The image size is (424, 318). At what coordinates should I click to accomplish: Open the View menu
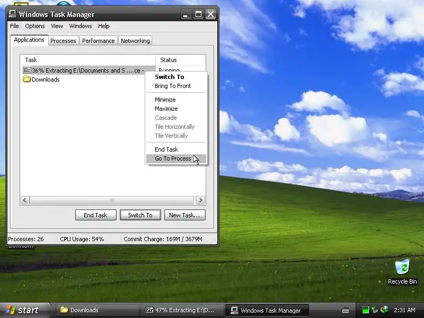tap(57, 26)
